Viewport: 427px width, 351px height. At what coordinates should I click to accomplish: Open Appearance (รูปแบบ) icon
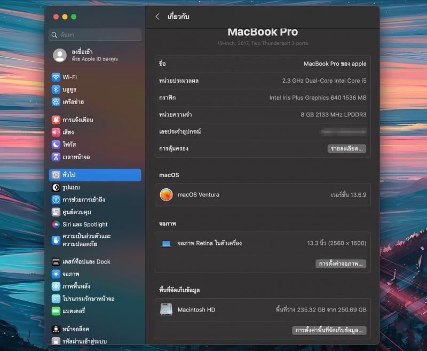pos(56,187)
